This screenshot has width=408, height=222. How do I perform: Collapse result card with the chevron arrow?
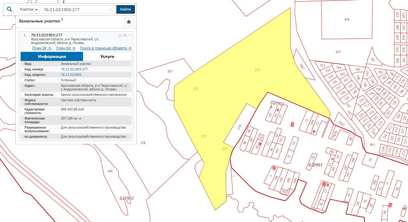(x=130, y=35)
